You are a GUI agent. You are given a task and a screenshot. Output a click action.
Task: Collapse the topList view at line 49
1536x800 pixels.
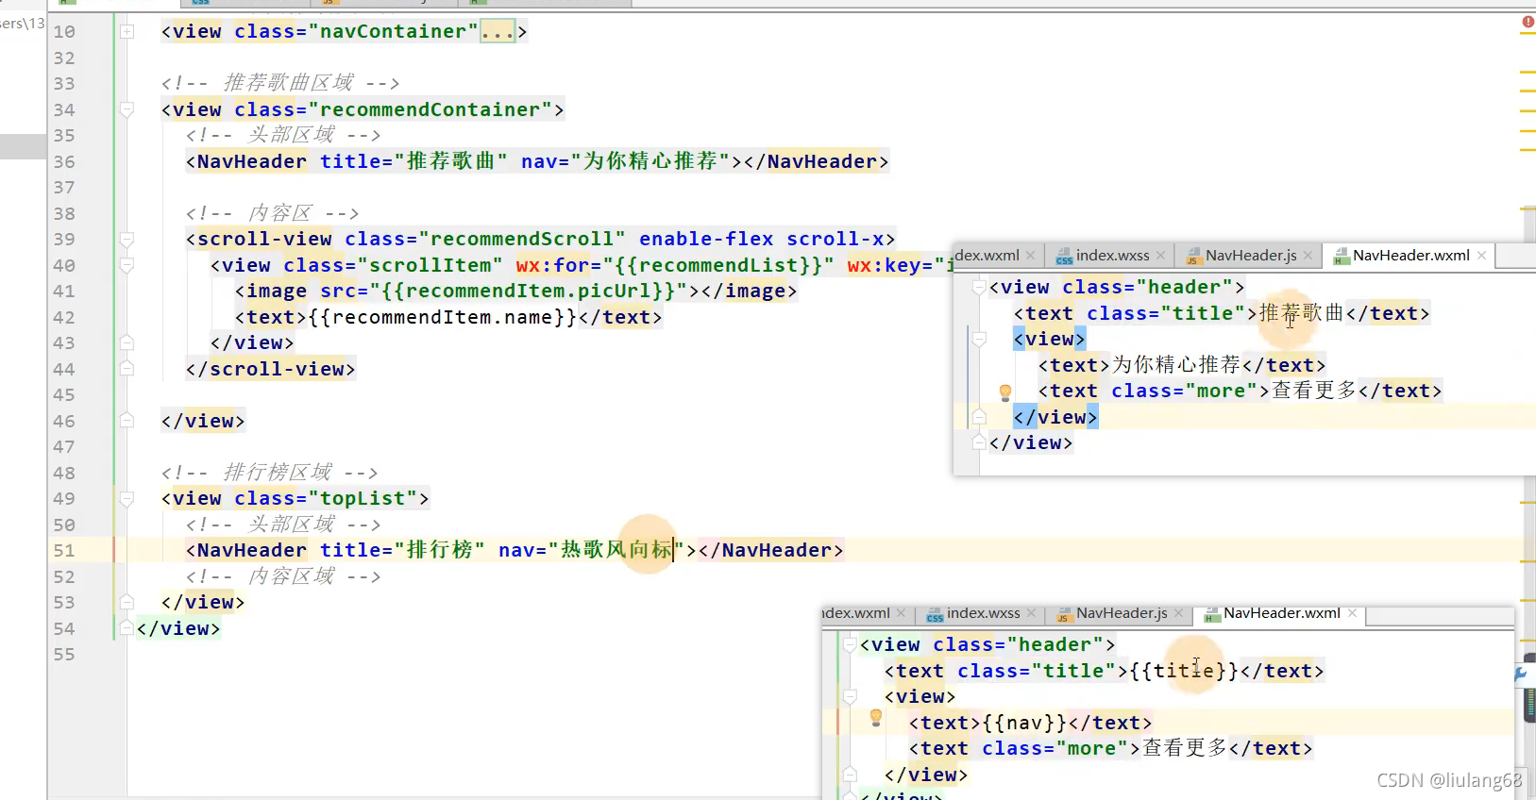click(x=127, y=499)
